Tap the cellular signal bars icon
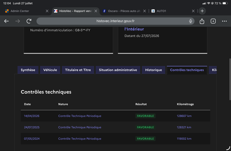This screenshot has width=231, height=151. 204,3
